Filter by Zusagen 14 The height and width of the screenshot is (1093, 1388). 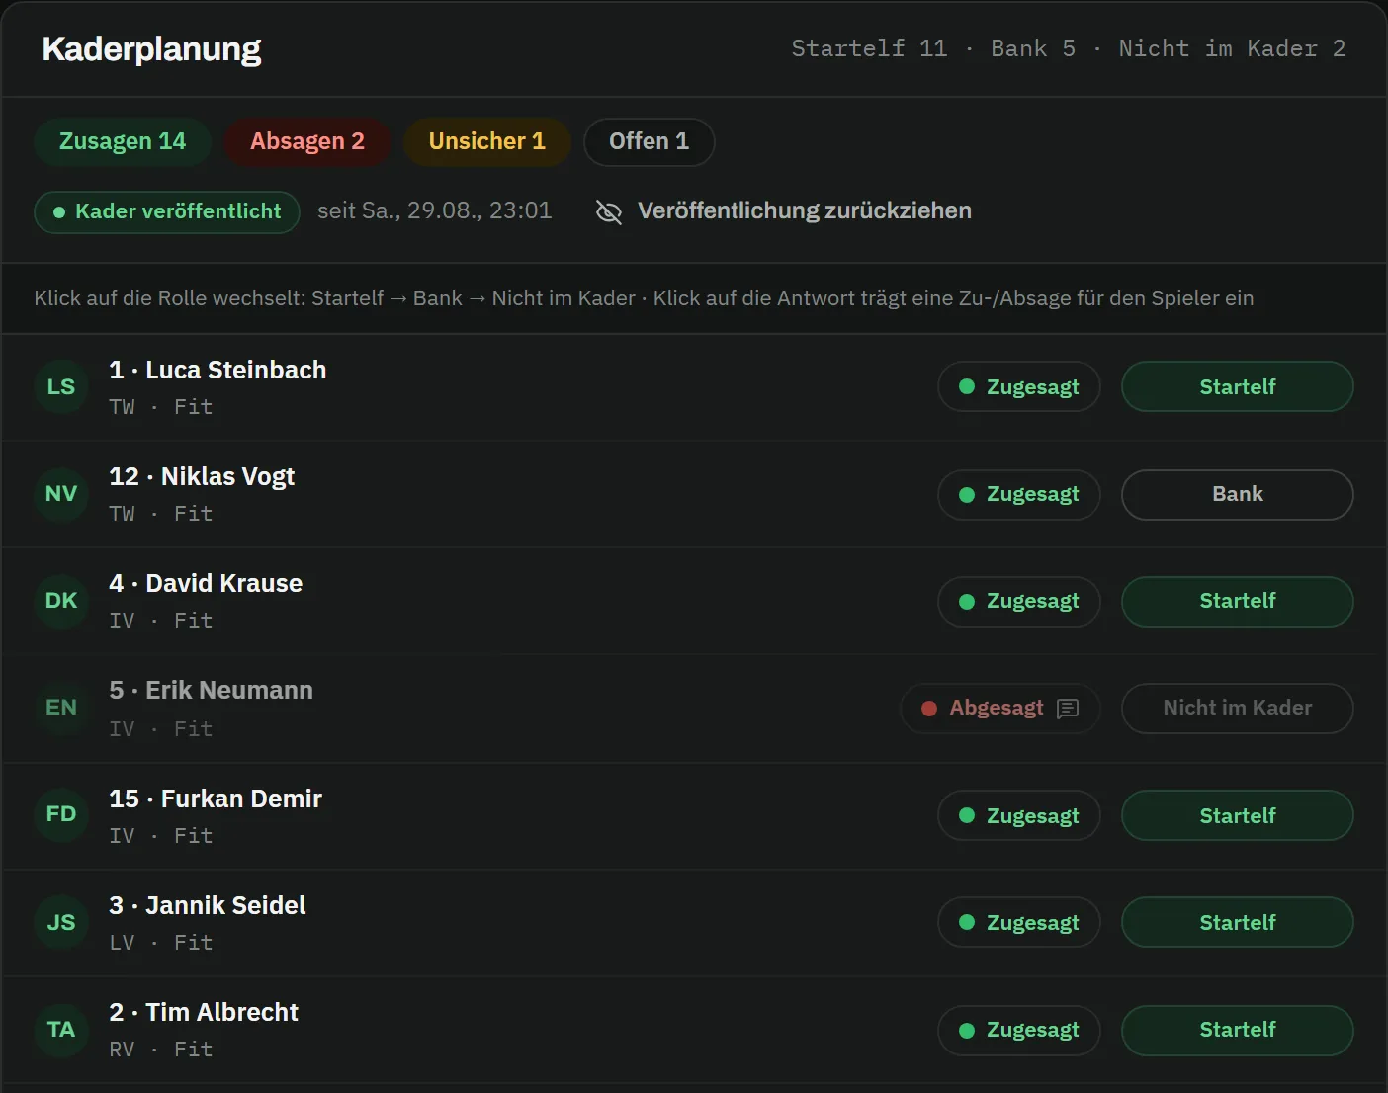(123, 141)
